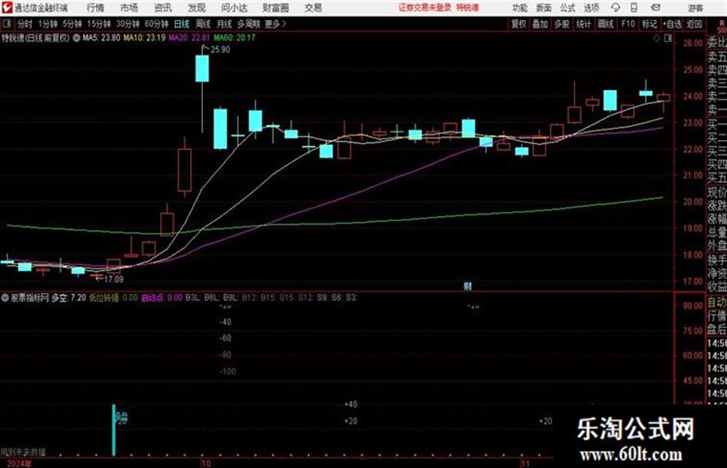This screenshot has height=468, width=727.
Task: Click the 标记 mark toolbar button
Action: tap(649, 24)
